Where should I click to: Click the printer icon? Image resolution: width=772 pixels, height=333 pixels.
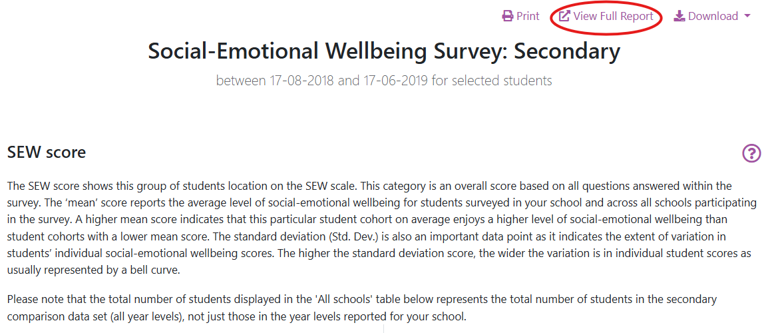508,16
